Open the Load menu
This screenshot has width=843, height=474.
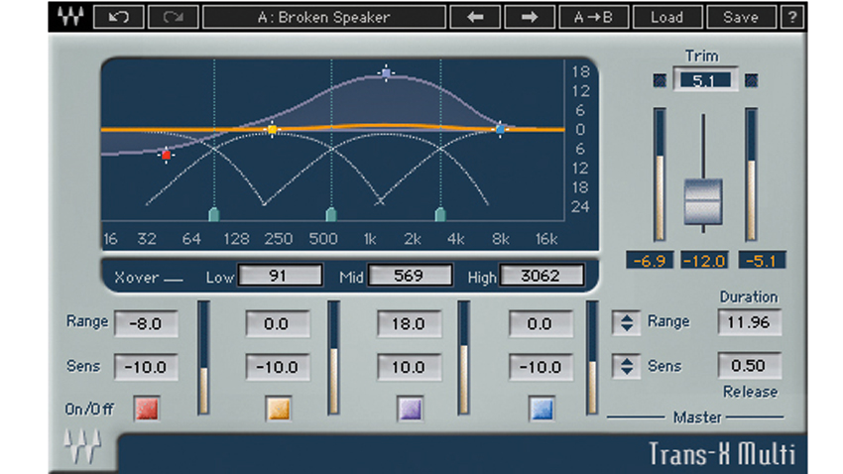coord(667,17)
